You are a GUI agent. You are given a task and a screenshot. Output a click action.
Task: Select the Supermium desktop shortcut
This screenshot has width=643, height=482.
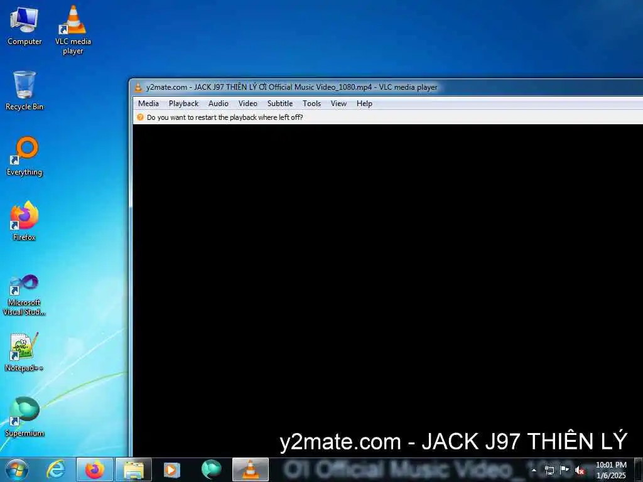(24, 417)
